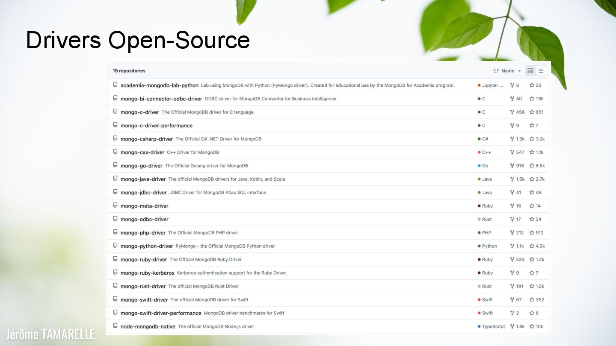Click the Python language label
The width and height of the screenshot is (616, 346).
(489, 246)
